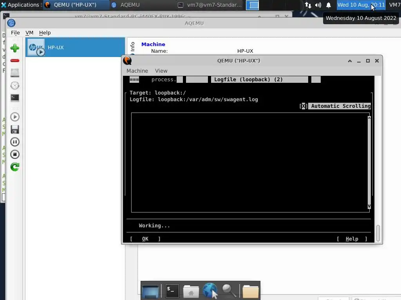
Task: Click the OK button in the logfile dialog
Action: (145, 239)
